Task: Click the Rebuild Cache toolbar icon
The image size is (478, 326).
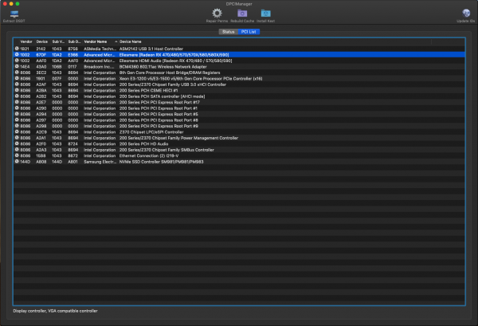Action: coord(241,14)
